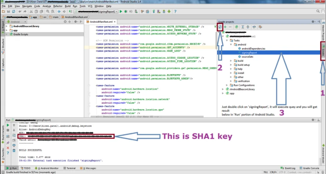Open the Gradle Console button
326x174 pixels.
[309, 168]
